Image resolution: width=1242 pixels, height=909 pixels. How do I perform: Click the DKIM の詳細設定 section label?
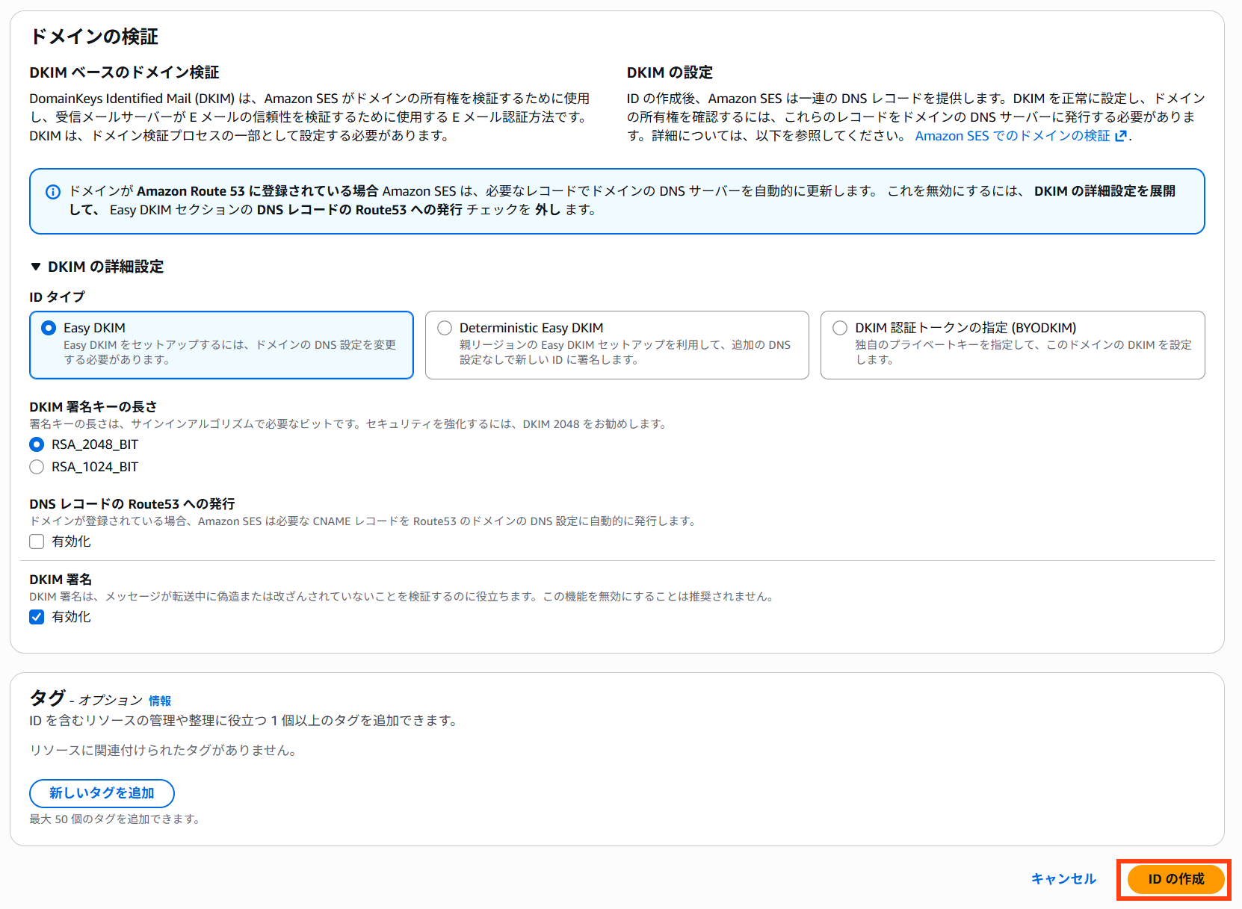(x=105, y=267)
